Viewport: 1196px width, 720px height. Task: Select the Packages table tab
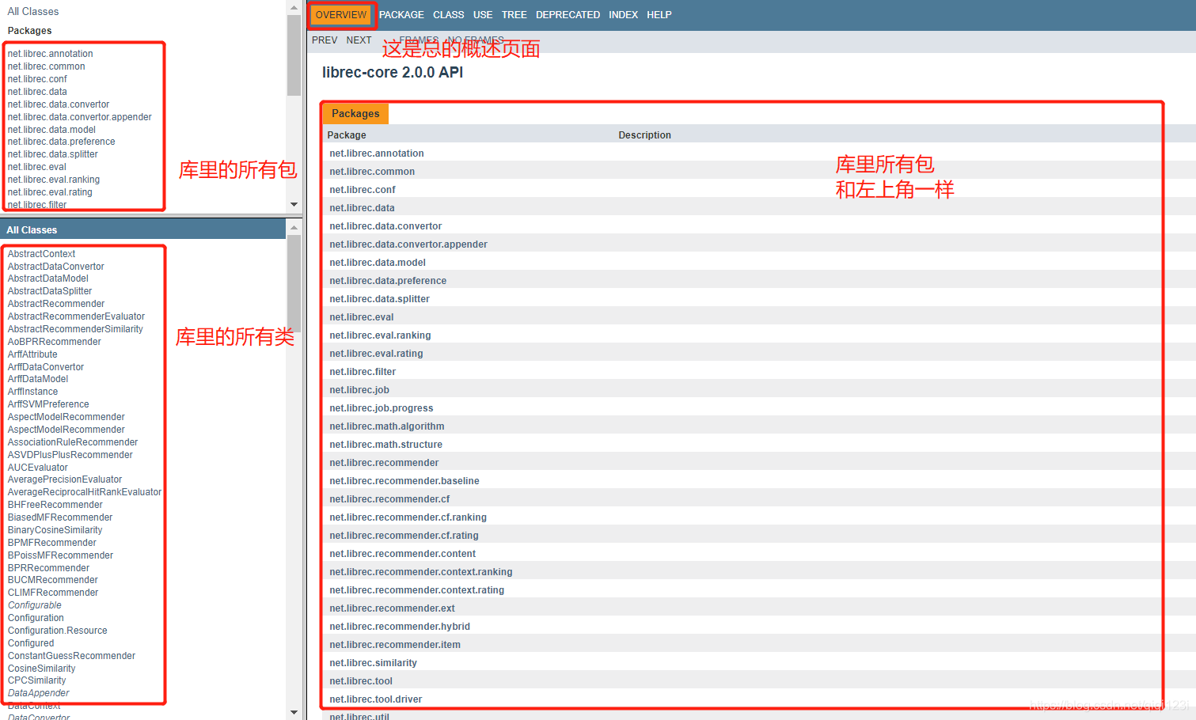355,114
